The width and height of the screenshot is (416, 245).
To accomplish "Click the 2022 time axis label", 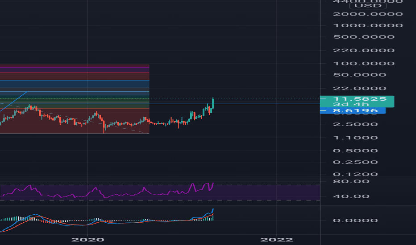I will (x=276, y=240).
